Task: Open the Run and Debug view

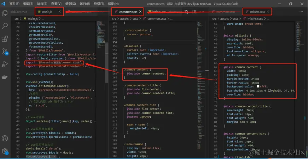Action: (x=5, y=64)
